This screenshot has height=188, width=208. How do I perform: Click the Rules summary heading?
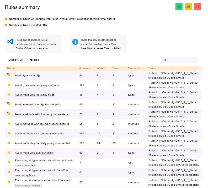(22, 7)
